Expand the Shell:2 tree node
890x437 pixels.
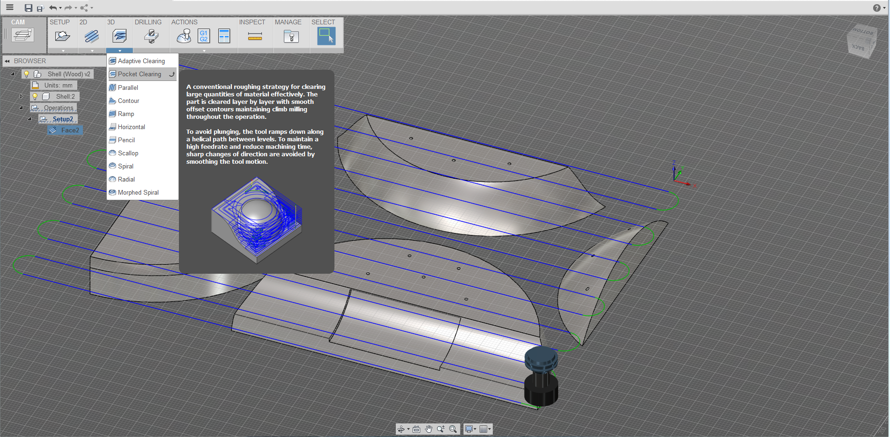click(x=21, y=96)
